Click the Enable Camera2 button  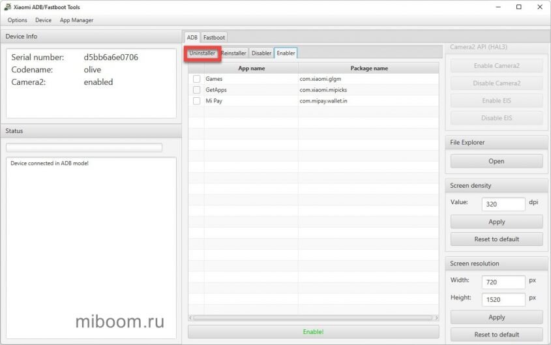coord(496,66)
